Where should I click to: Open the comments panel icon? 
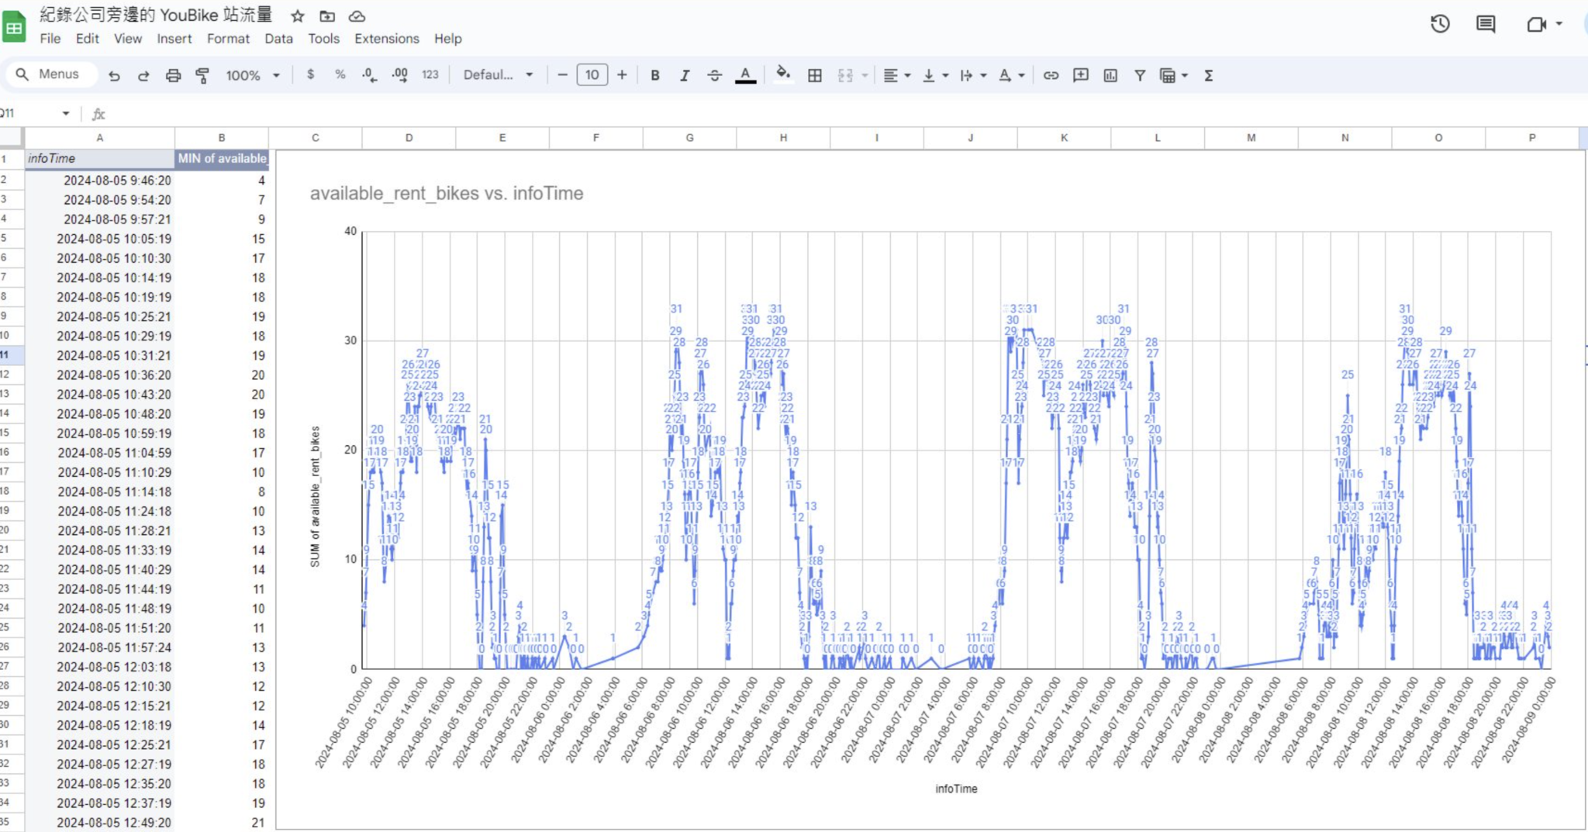[1486, 24]
